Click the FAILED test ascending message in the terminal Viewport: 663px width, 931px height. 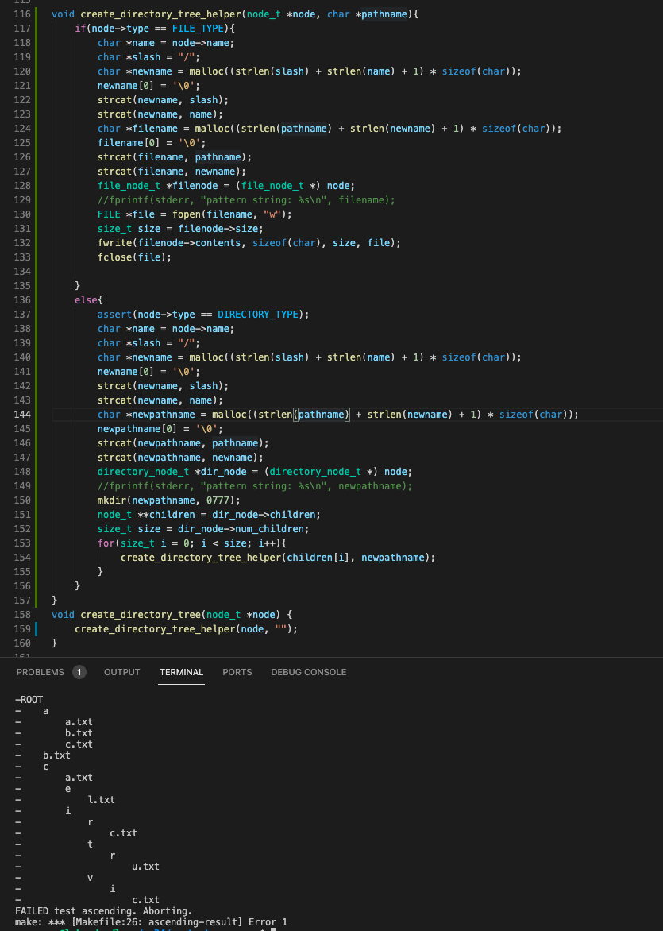(x=103, y=910)
